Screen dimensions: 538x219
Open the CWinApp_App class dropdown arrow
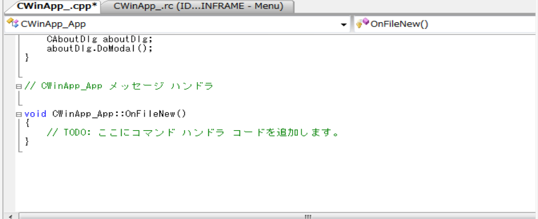pos(344,25)
